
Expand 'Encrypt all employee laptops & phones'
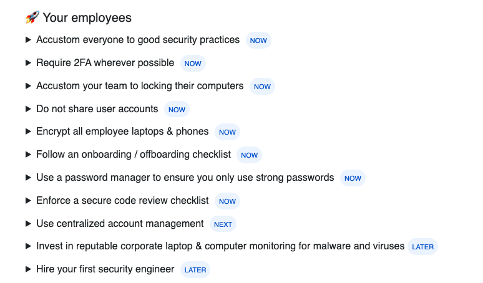click(28, 132)
